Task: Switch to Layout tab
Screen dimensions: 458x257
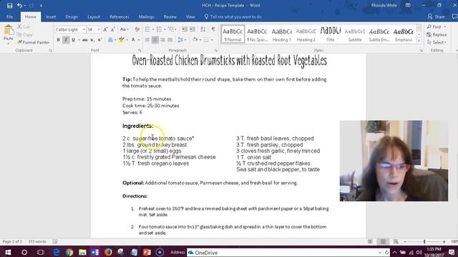Action: 94,17
